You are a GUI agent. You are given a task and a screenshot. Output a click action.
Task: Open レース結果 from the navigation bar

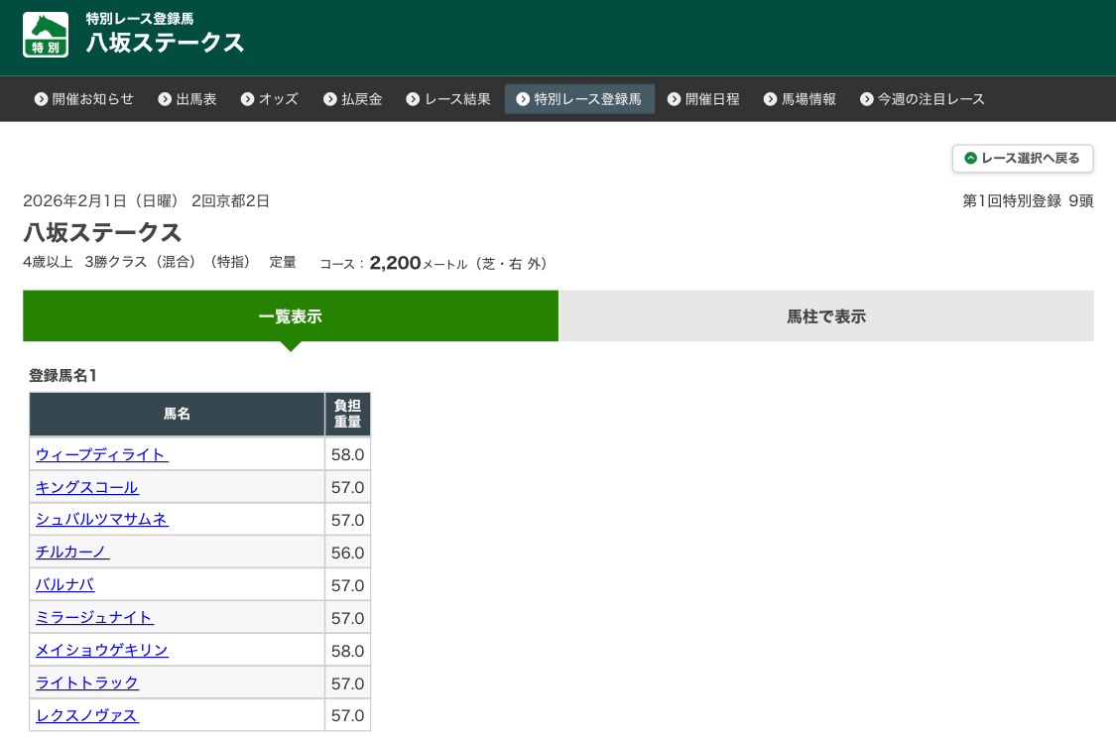(x=448, y=99)
